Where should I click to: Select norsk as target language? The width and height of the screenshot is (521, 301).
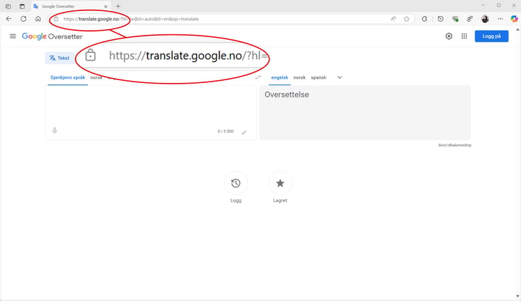click(x=300, y=77)
